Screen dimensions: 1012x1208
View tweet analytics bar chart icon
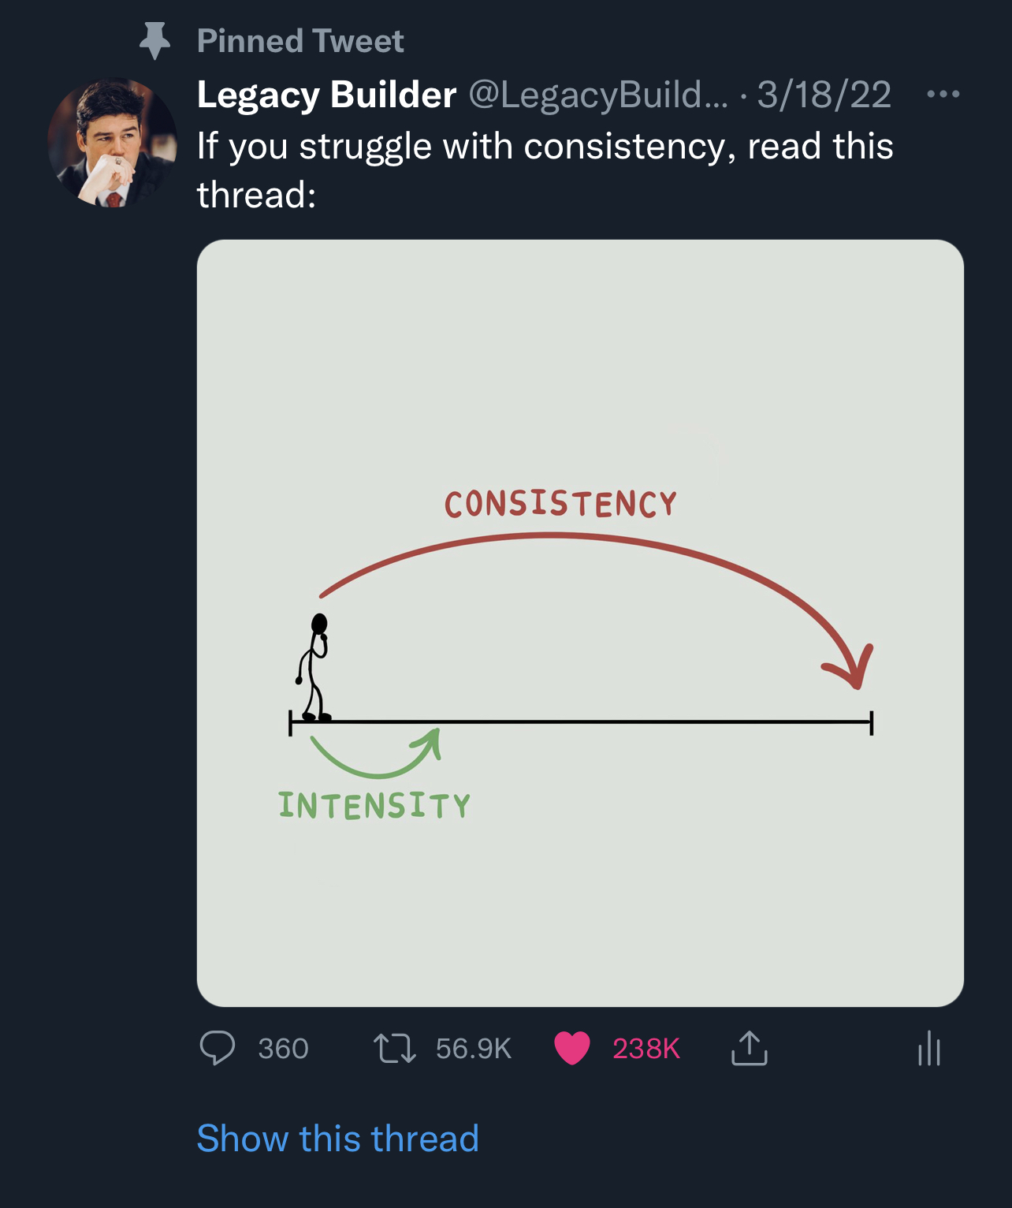pyautogui.click(x=929, y=1049)
